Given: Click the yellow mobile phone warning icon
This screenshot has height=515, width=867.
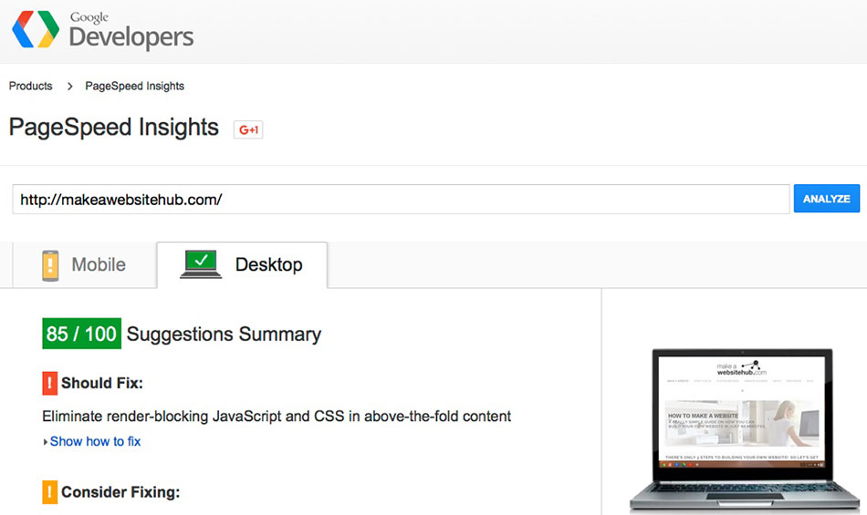Looking at the screenshot, I should pyautogui.click(x=50, y=265).
